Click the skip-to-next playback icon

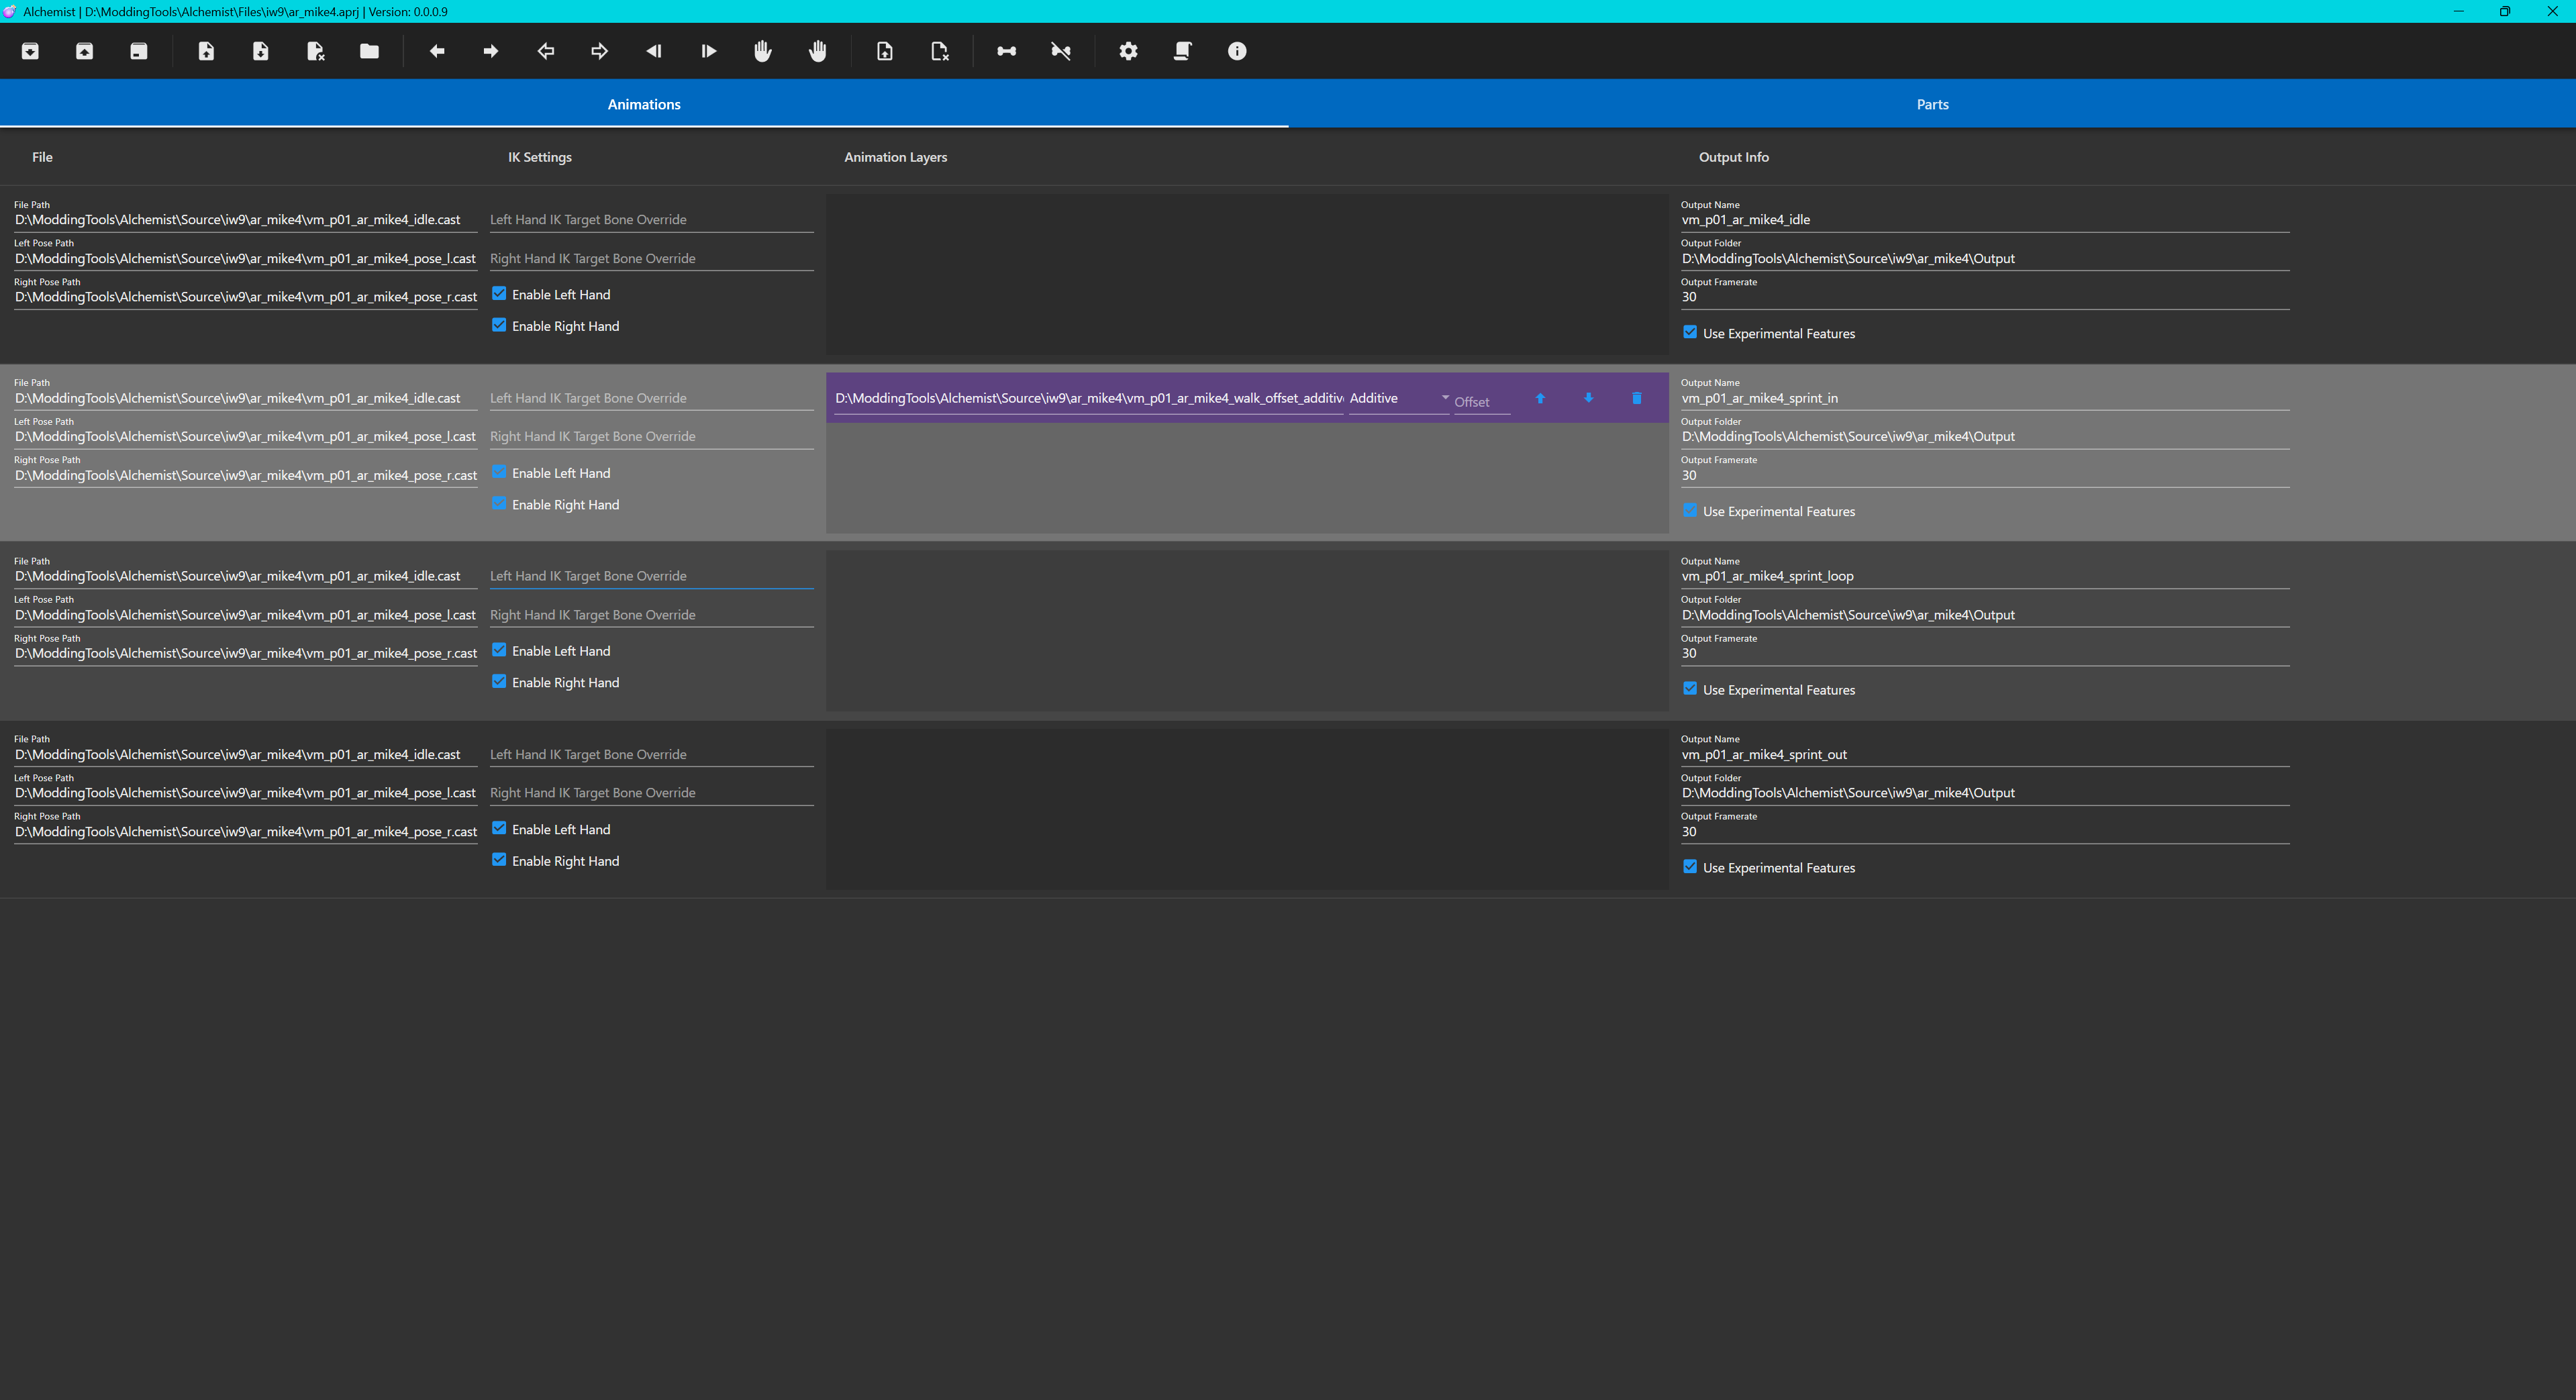[x=708, y=51]
